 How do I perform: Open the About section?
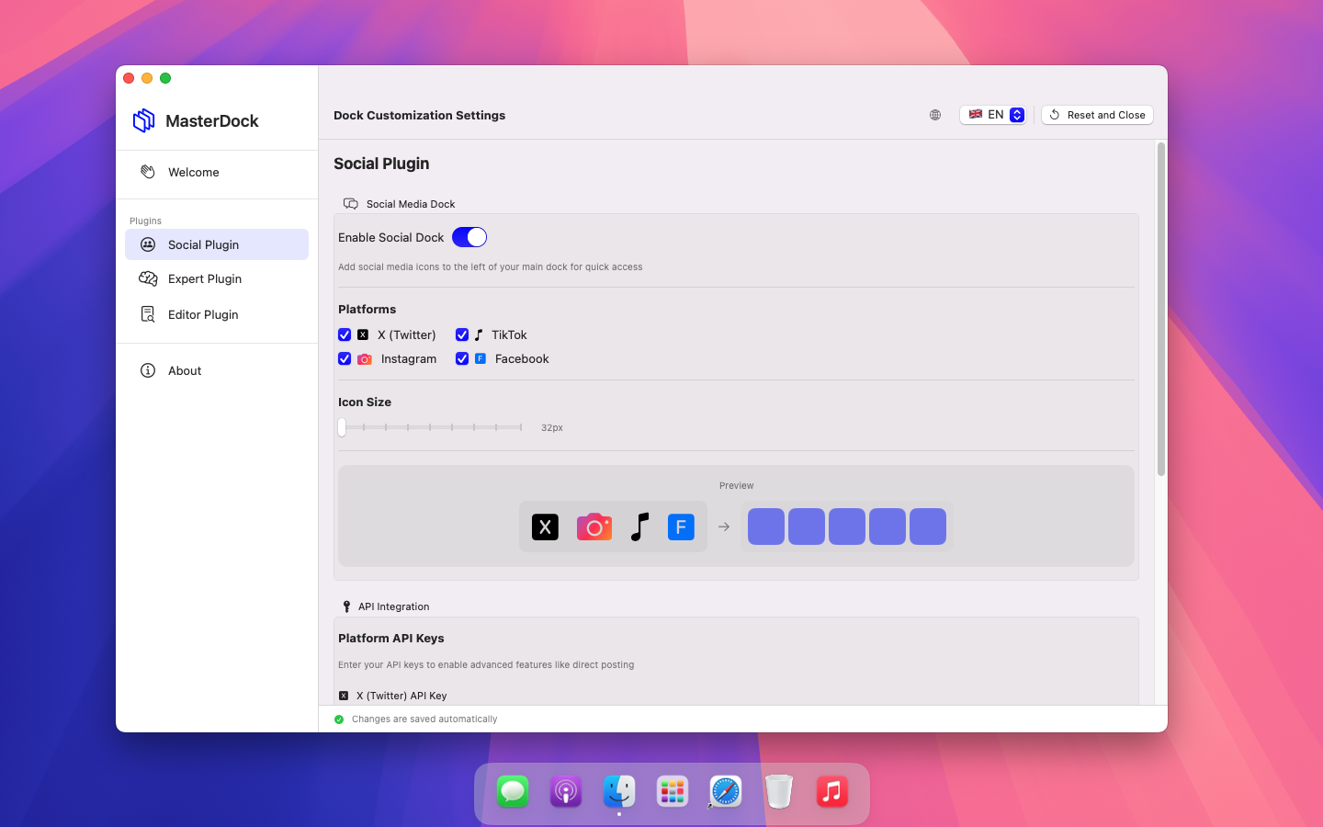tap(217, 370)
